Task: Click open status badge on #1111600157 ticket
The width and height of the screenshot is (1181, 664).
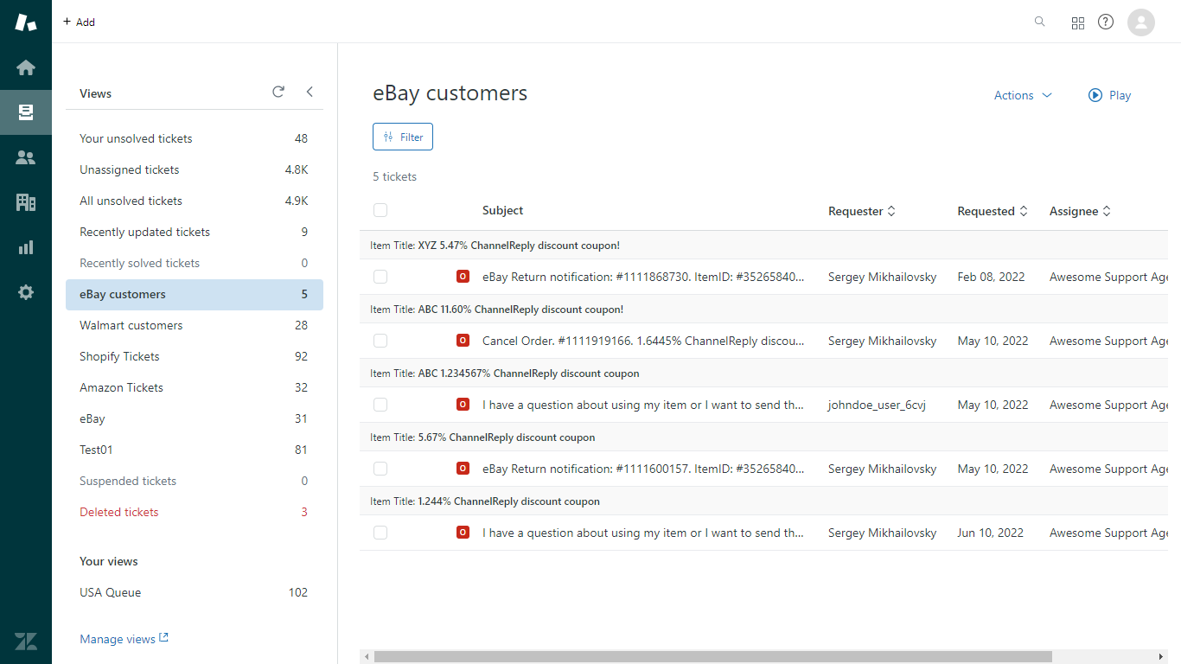Action: (x=463, y=469)
